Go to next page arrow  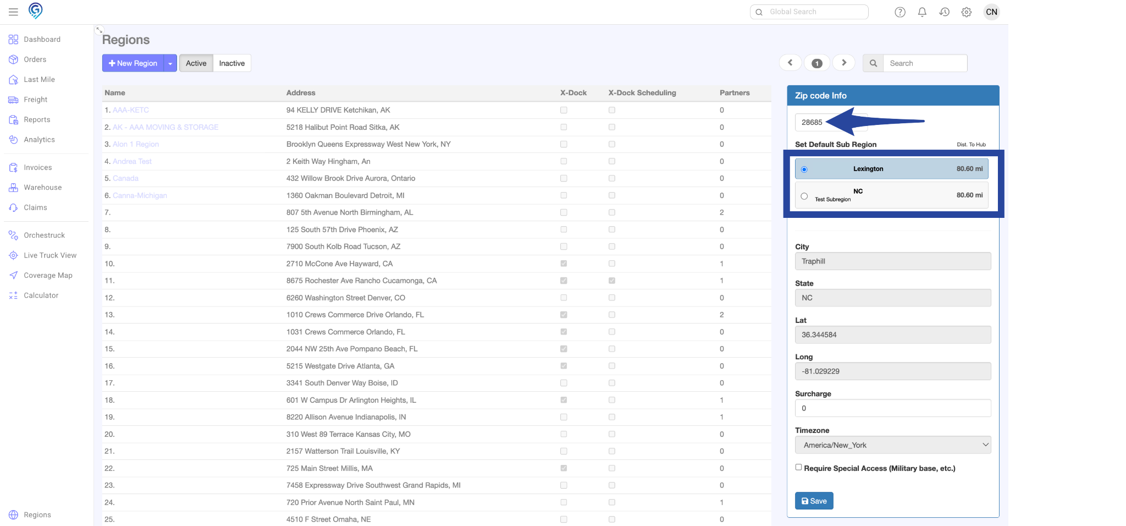pos(844,63)
